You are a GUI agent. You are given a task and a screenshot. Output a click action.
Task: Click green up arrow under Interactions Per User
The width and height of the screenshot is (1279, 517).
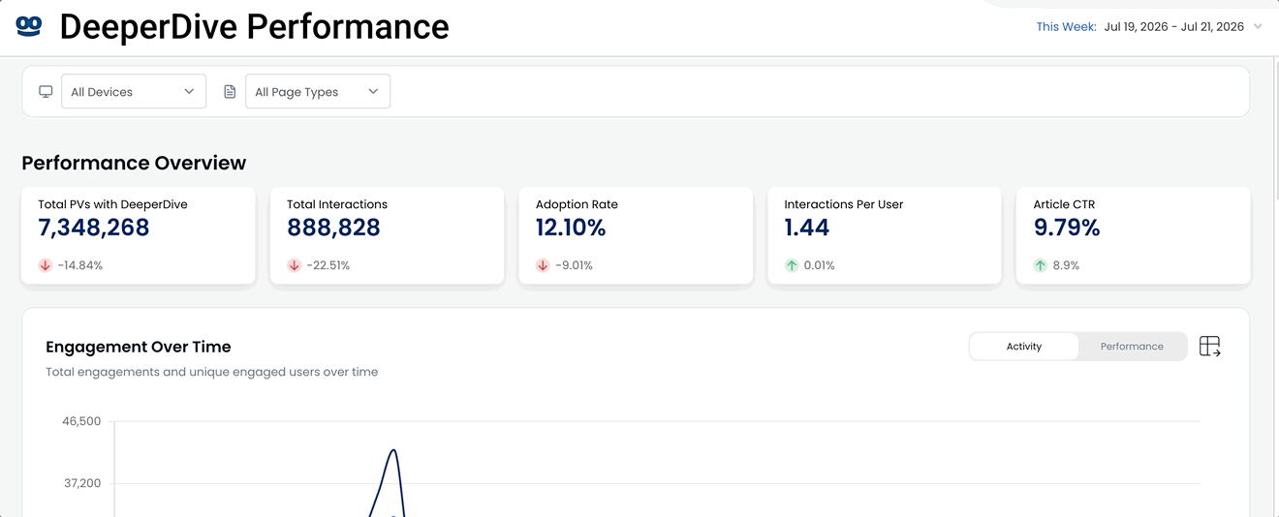pyautogui.click(x=792, y=265)
